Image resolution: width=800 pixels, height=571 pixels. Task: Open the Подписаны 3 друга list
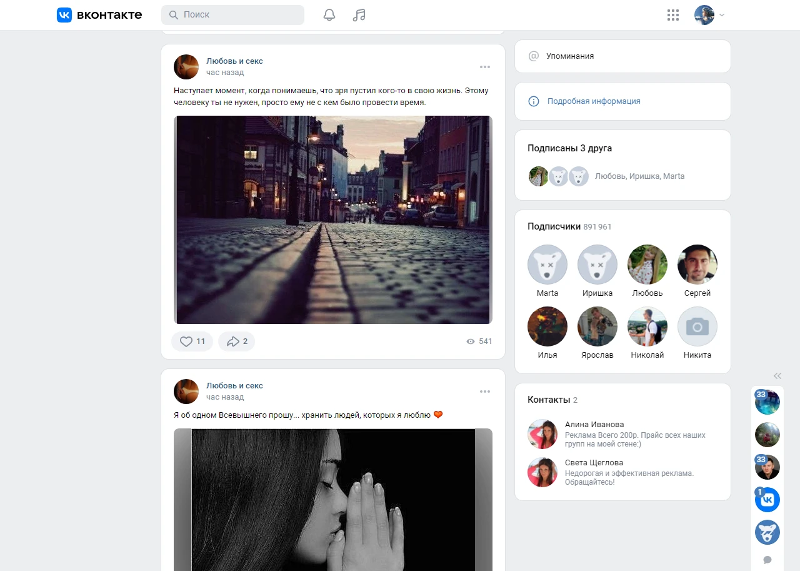570,148
